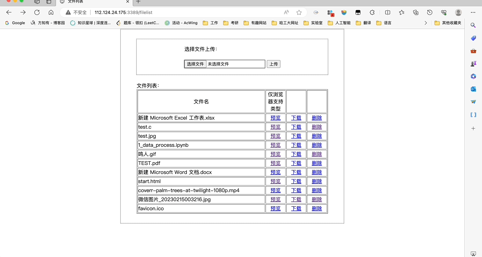Open sidebar Outlook icon

473,89
